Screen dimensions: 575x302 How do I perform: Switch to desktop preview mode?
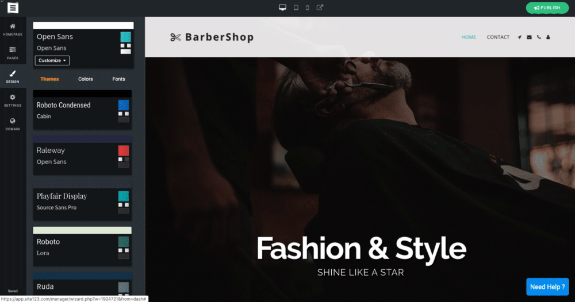(282, 7)
